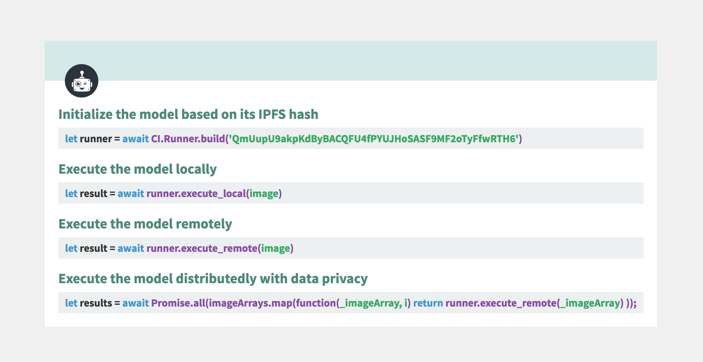This screenshot has width=703, height=362.
Task: Click the 'let result' text in the remote execution line
Action: click(x=86, y=248)
